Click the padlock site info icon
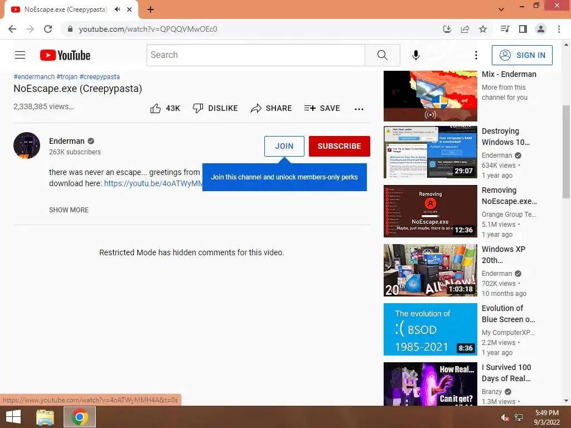This screenshot has width=571, height=428. (x=70, y=29)
